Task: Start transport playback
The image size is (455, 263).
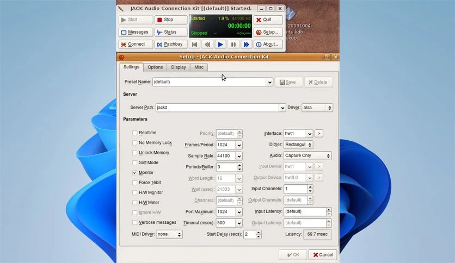Action: tap(220, 45)
